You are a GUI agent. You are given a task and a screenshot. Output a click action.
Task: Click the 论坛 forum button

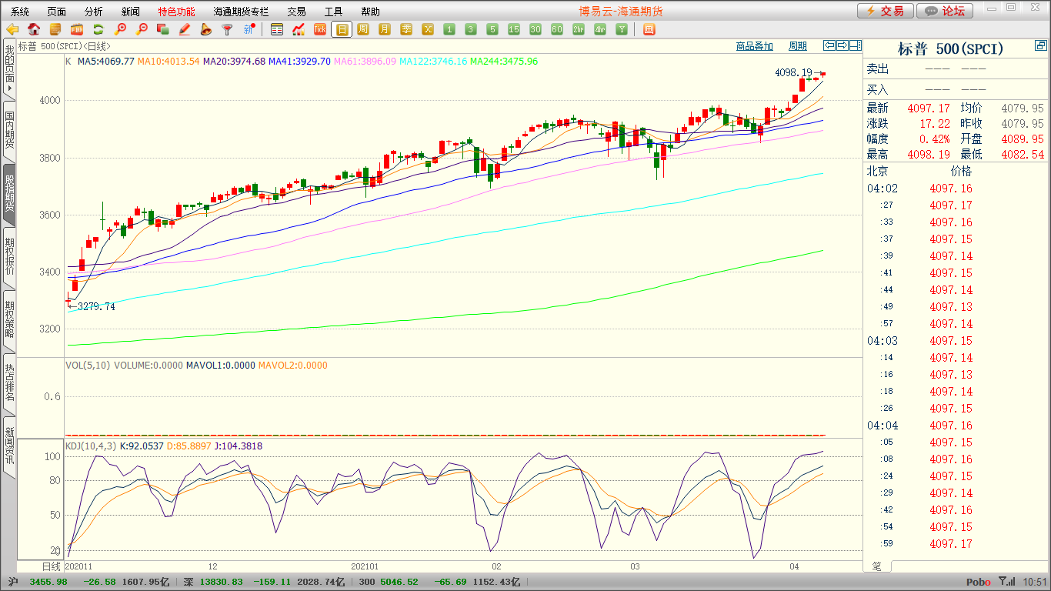point(945,11)
